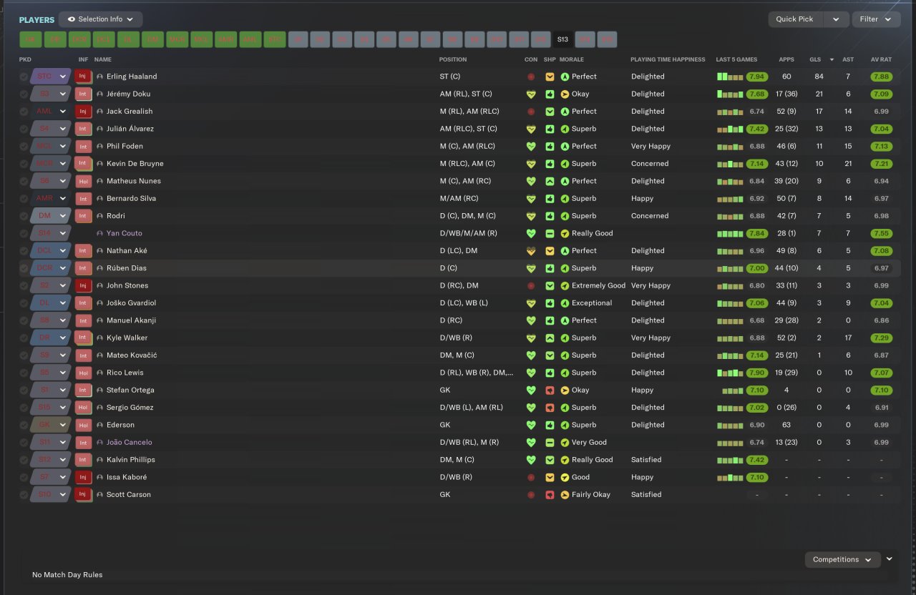Toggle the pick checkmark for Kyle Walker
916x595 pixels.
(x=24, y=338)
